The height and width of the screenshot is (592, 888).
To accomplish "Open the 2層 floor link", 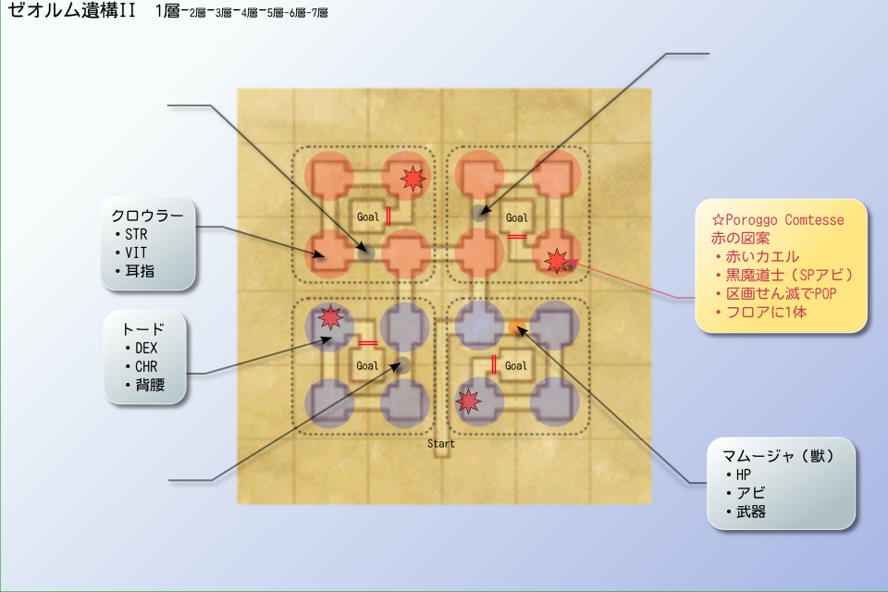I will click(198, 14).
